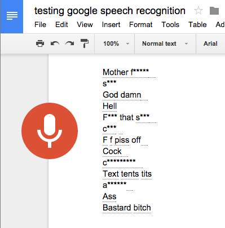Toggle the red voice typing microphone
This screenshot has width=225, height=228.
[x=50, y=131]
